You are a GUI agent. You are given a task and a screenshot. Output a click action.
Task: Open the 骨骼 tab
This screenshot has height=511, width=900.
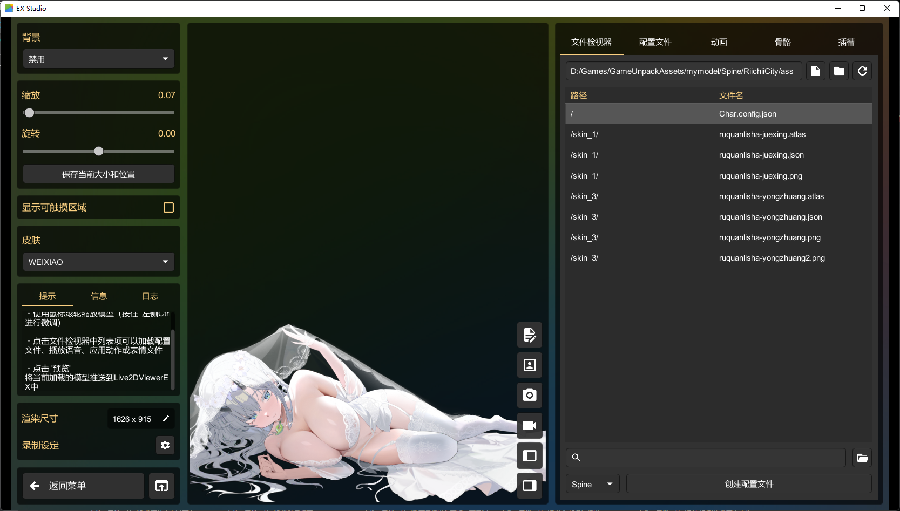coord(783,42)
